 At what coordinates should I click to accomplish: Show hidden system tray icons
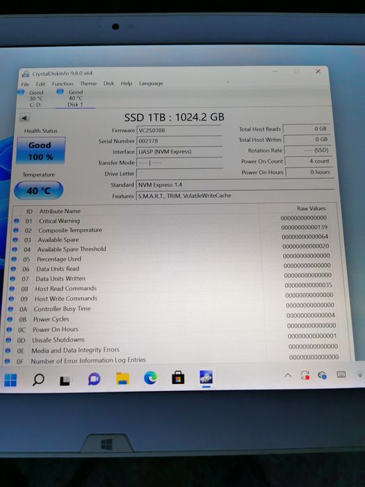(x=288, y=375)
